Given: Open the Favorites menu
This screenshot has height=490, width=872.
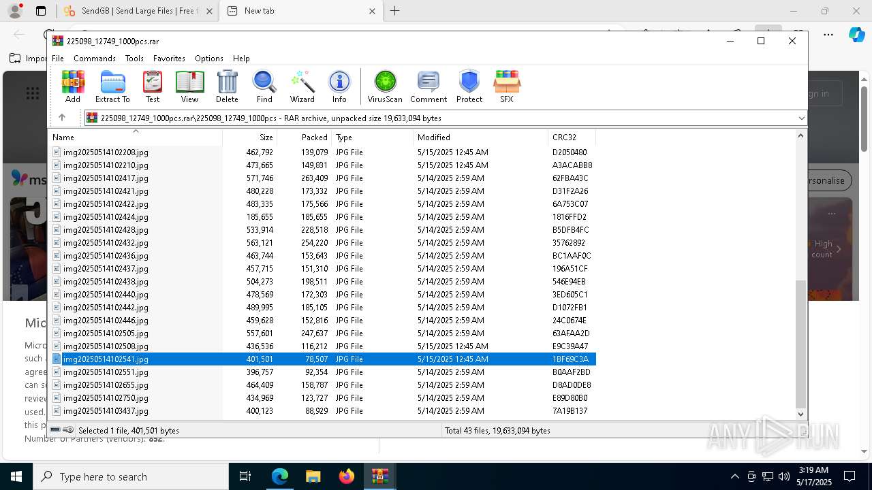Looking at the screenshot, I should pyautogui.click(x=169, y=59).
